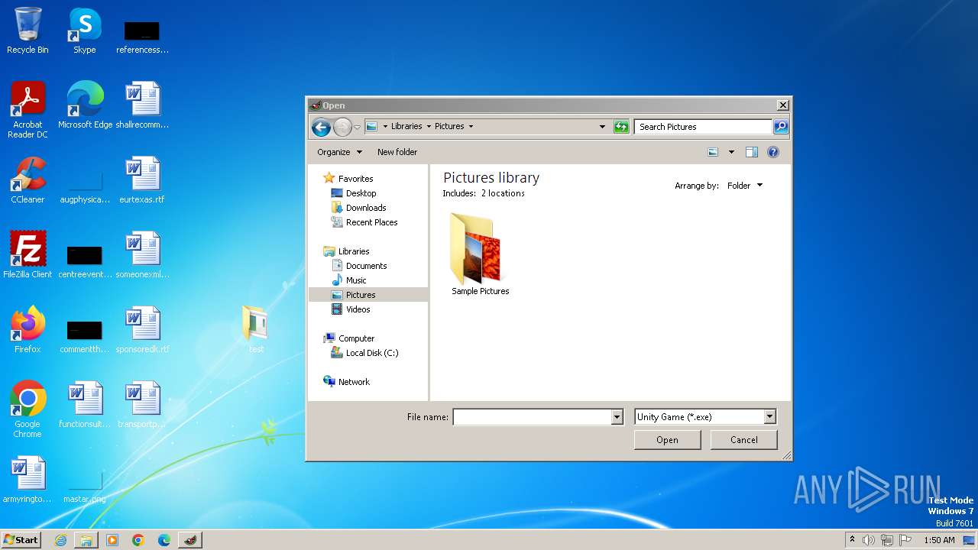The image size is (978, 550).
Task: Open Internet Explorer from taskbar
Action: click(x=60, y=540)
